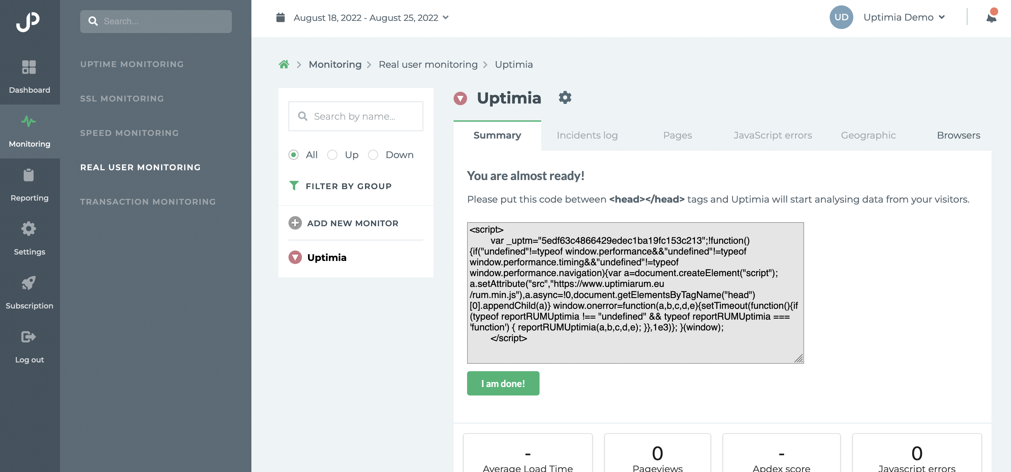Image resolution: width=1011 pixels, height=472 pixels.
Task: Click the Log out icon
Action: tap(29, 337)
